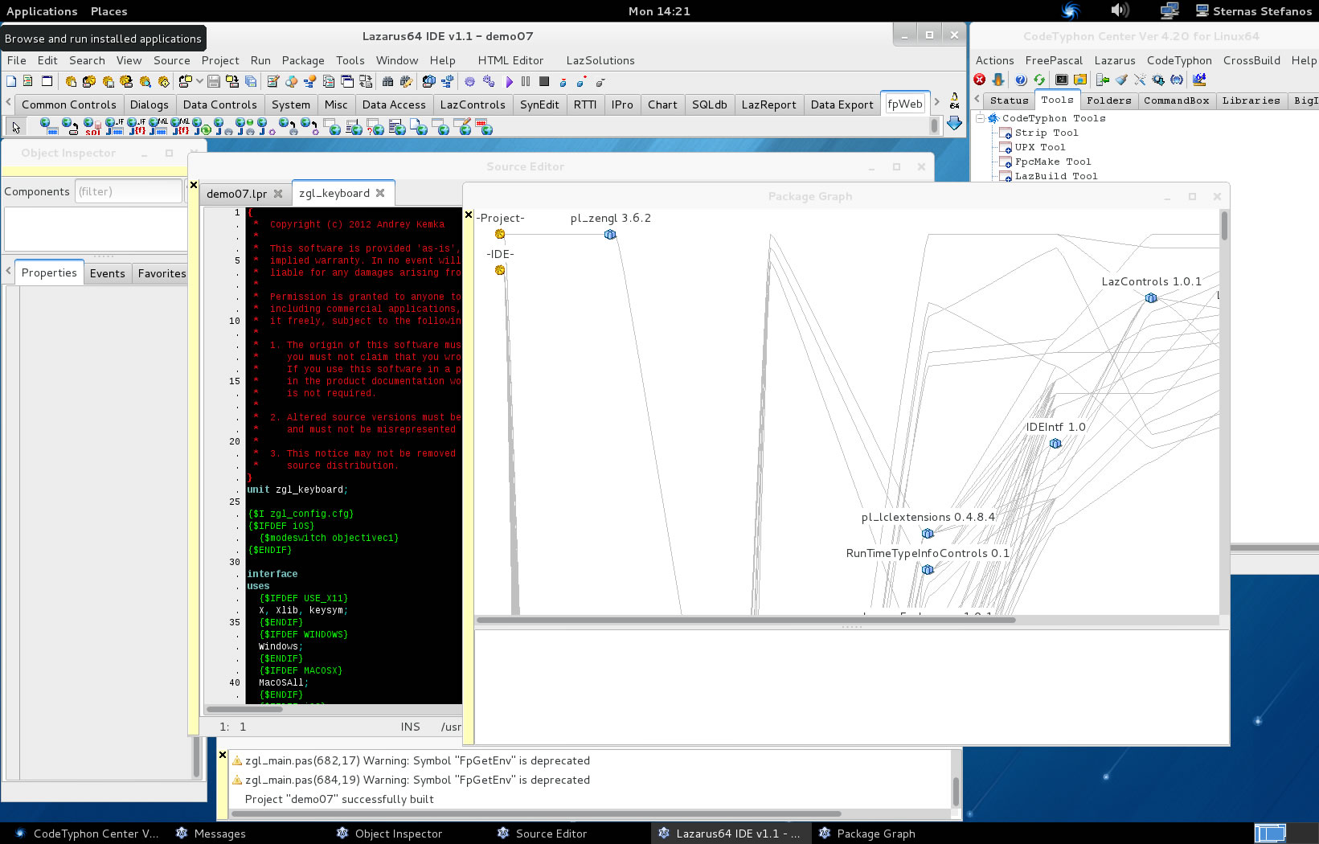Switch to the Libraries tab in CodeTyphon Center
This screenshot has width=1319, height=844.
point(1251,100)
